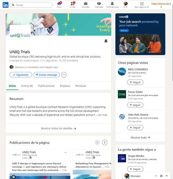Image resolution: width=173 pixels, height=179 pixels.
Task: Click Mostrar todos los detalles
Action: click(58, 129)
